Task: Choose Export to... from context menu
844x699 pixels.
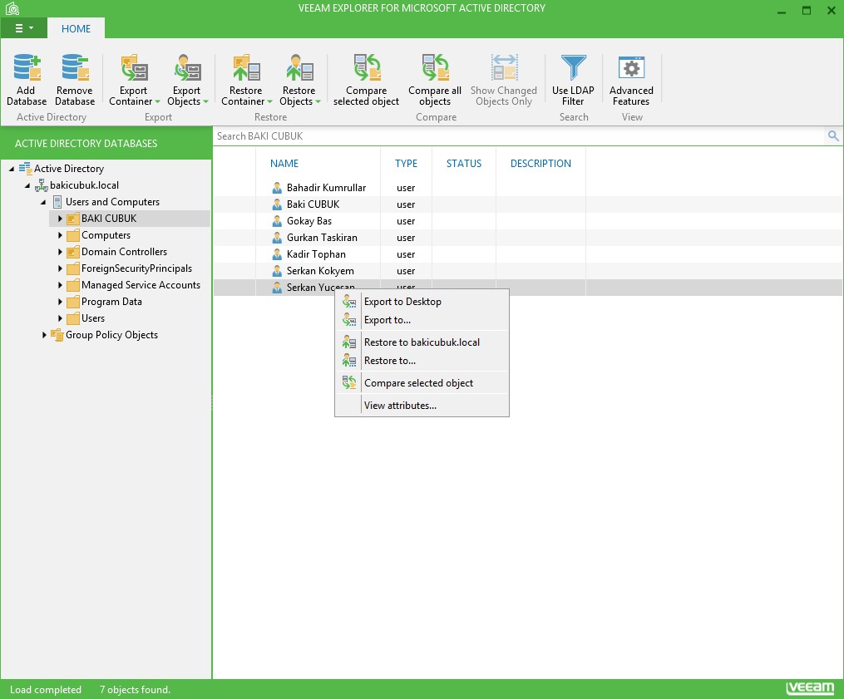Action: pos(422,320)
